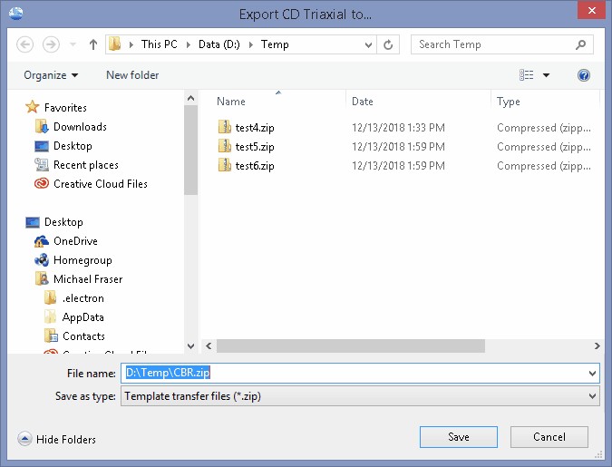
Task: Click the Up one level arrow
Action: point(93,44)
